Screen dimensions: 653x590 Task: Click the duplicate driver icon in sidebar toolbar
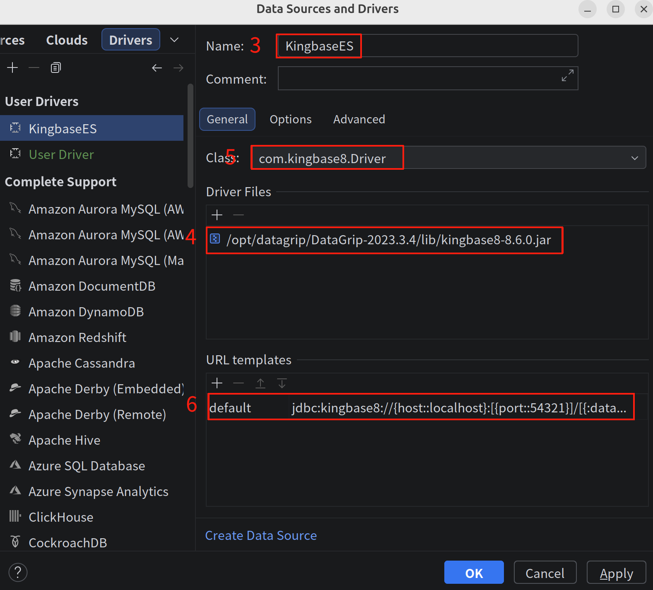55,67
